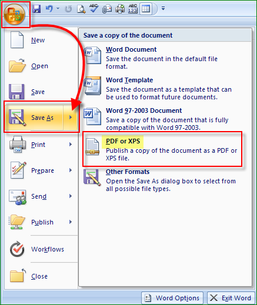The width and height of the screenshot is (257, 305).
Task: Click the Open folder icon
Action: tap(17, 65)
